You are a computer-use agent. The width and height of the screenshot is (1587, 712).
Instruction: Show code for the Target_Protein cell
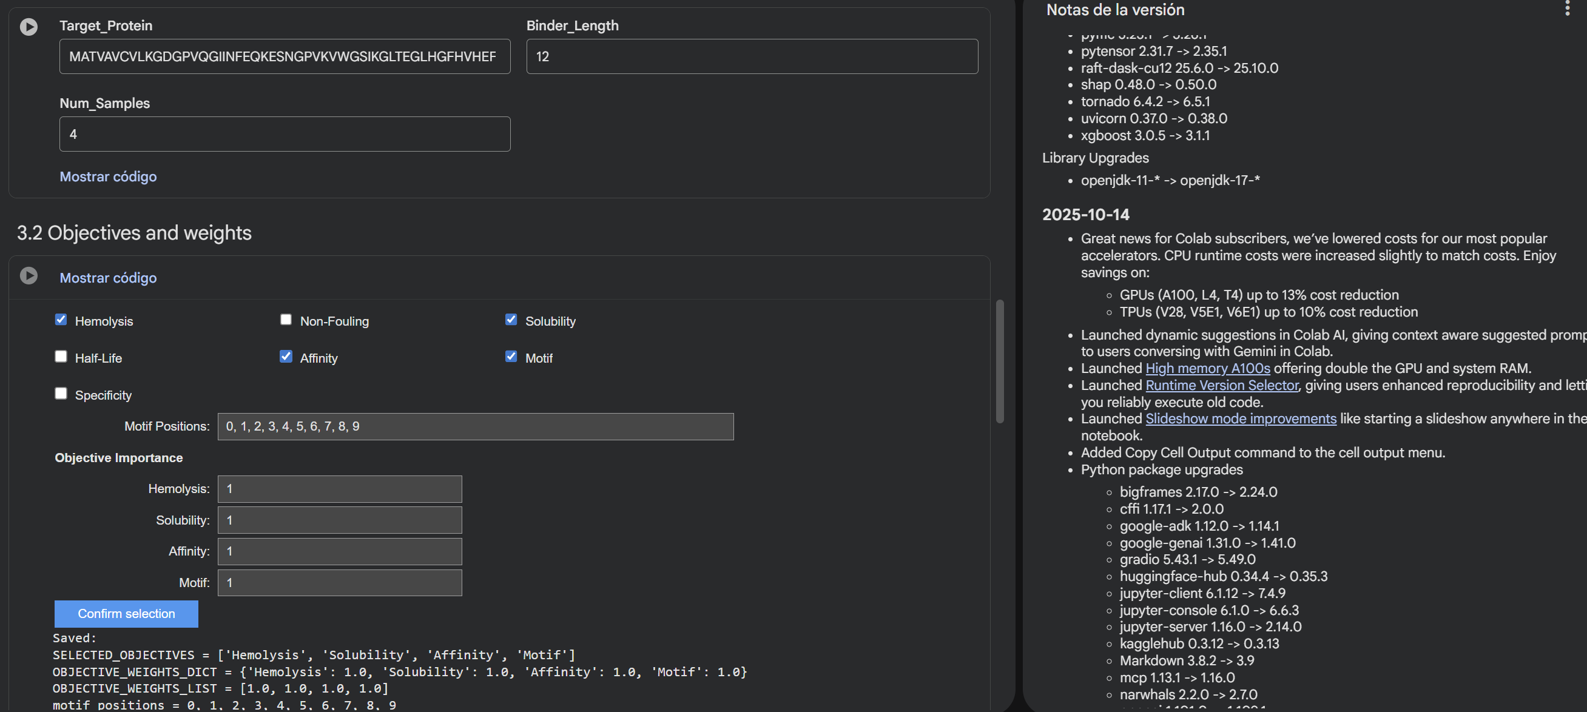pos(108,176)
